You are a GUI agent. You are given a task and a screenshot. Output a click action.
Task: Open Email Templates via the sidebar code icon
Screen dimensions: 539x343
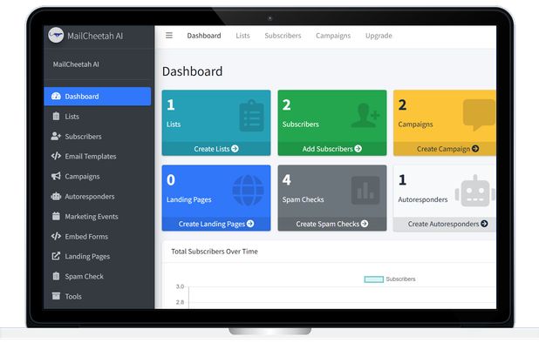pyautogui.click(x=56, y=156)
